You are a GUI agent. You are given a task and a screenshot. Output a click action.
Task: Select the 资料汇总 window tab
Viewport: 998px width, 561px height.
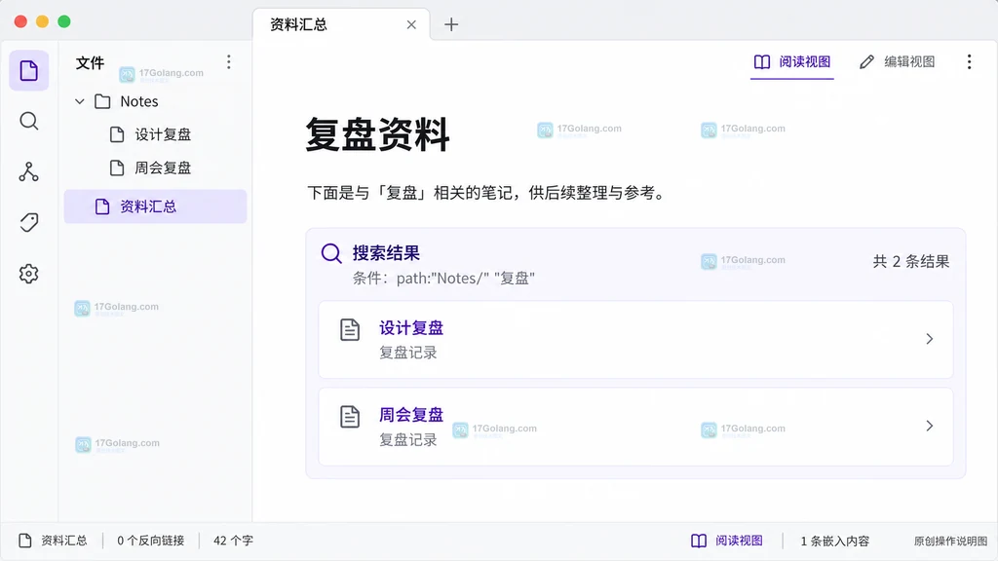tap(341, 24)
